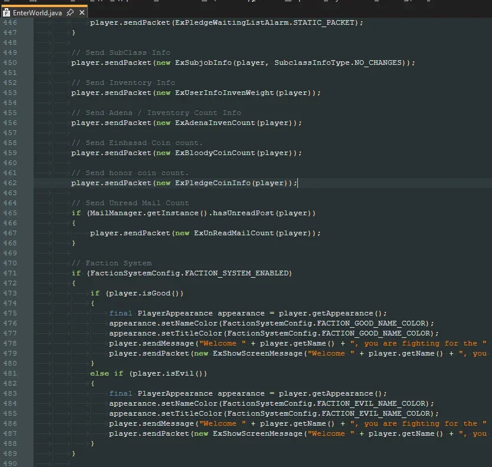Click the '// Faction System' comment

[x=111, y=264]
